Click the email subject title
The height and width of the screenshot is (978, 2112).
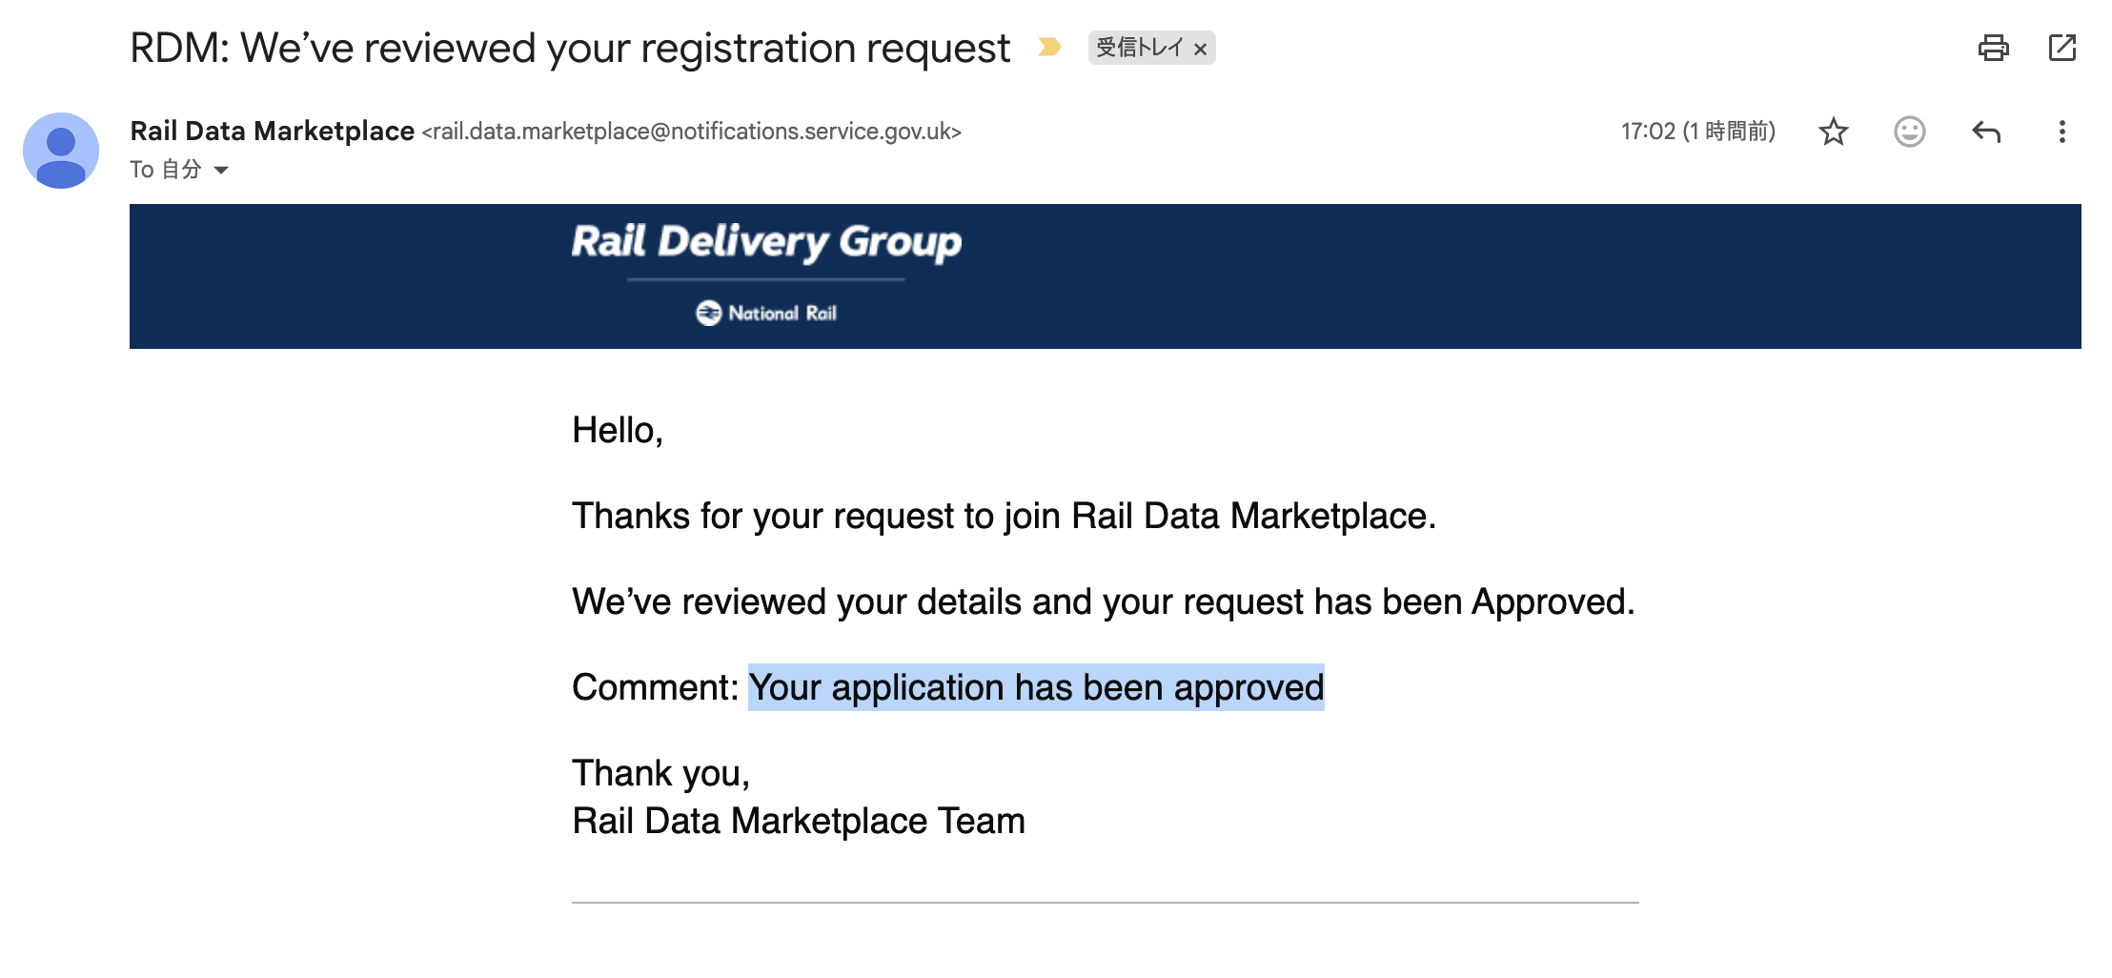(570, 48)
